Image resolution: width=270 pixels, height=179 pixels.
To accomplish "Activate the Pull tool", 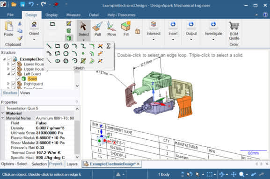I will click(x=97, y=29).
